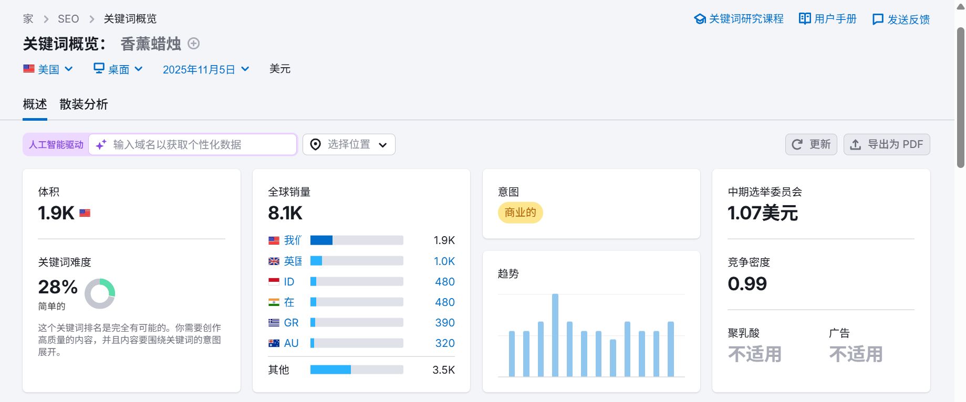Expand the 2025年11月5日 date selector

tap(206, 69)
